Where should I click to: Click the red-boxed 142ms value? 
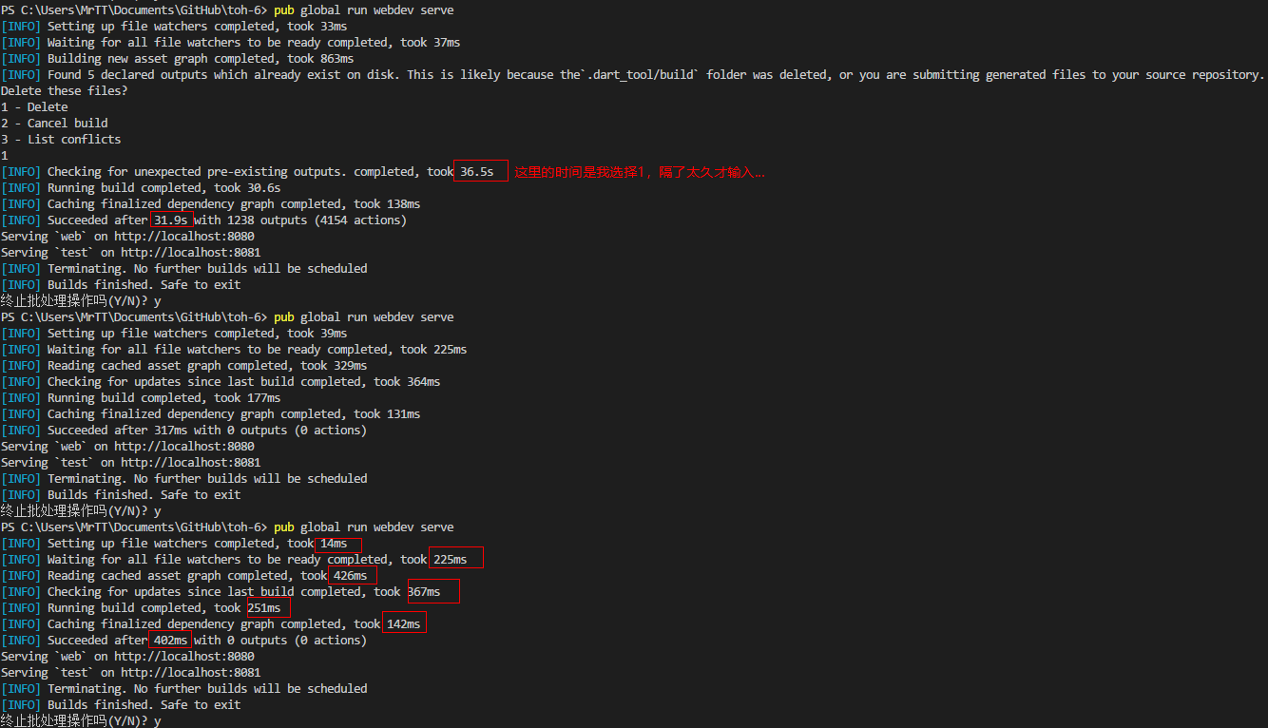pyautogui.click(x=403, y=624)
